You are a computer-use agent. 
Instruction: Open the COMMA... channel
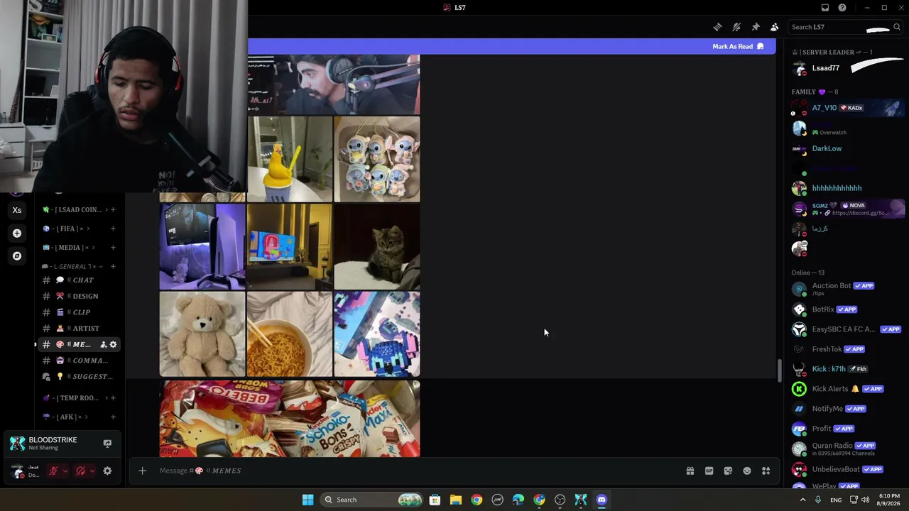(80, 361)
